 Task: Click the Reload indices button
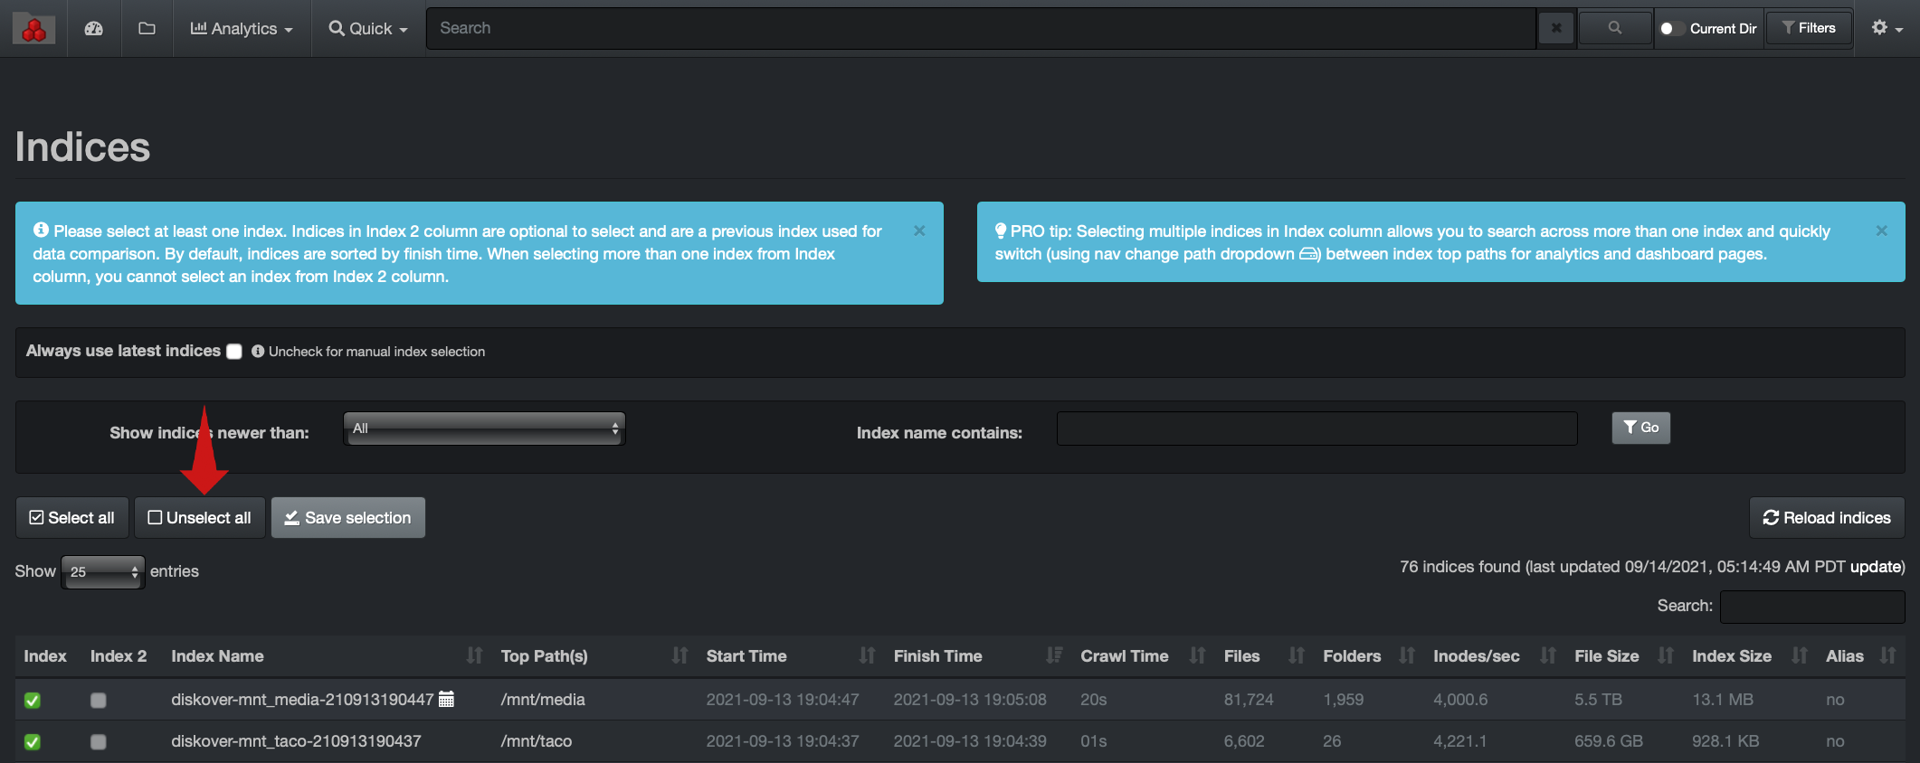click(1826, 518)
